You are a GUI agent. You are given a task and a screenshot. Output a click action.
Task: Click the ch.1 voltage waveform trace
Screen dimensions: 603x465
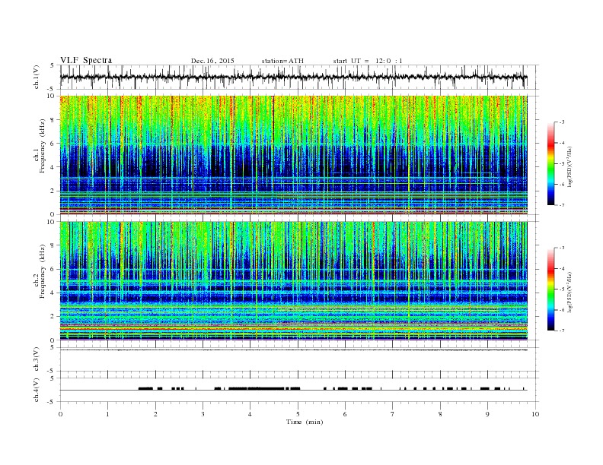point(293,77)
